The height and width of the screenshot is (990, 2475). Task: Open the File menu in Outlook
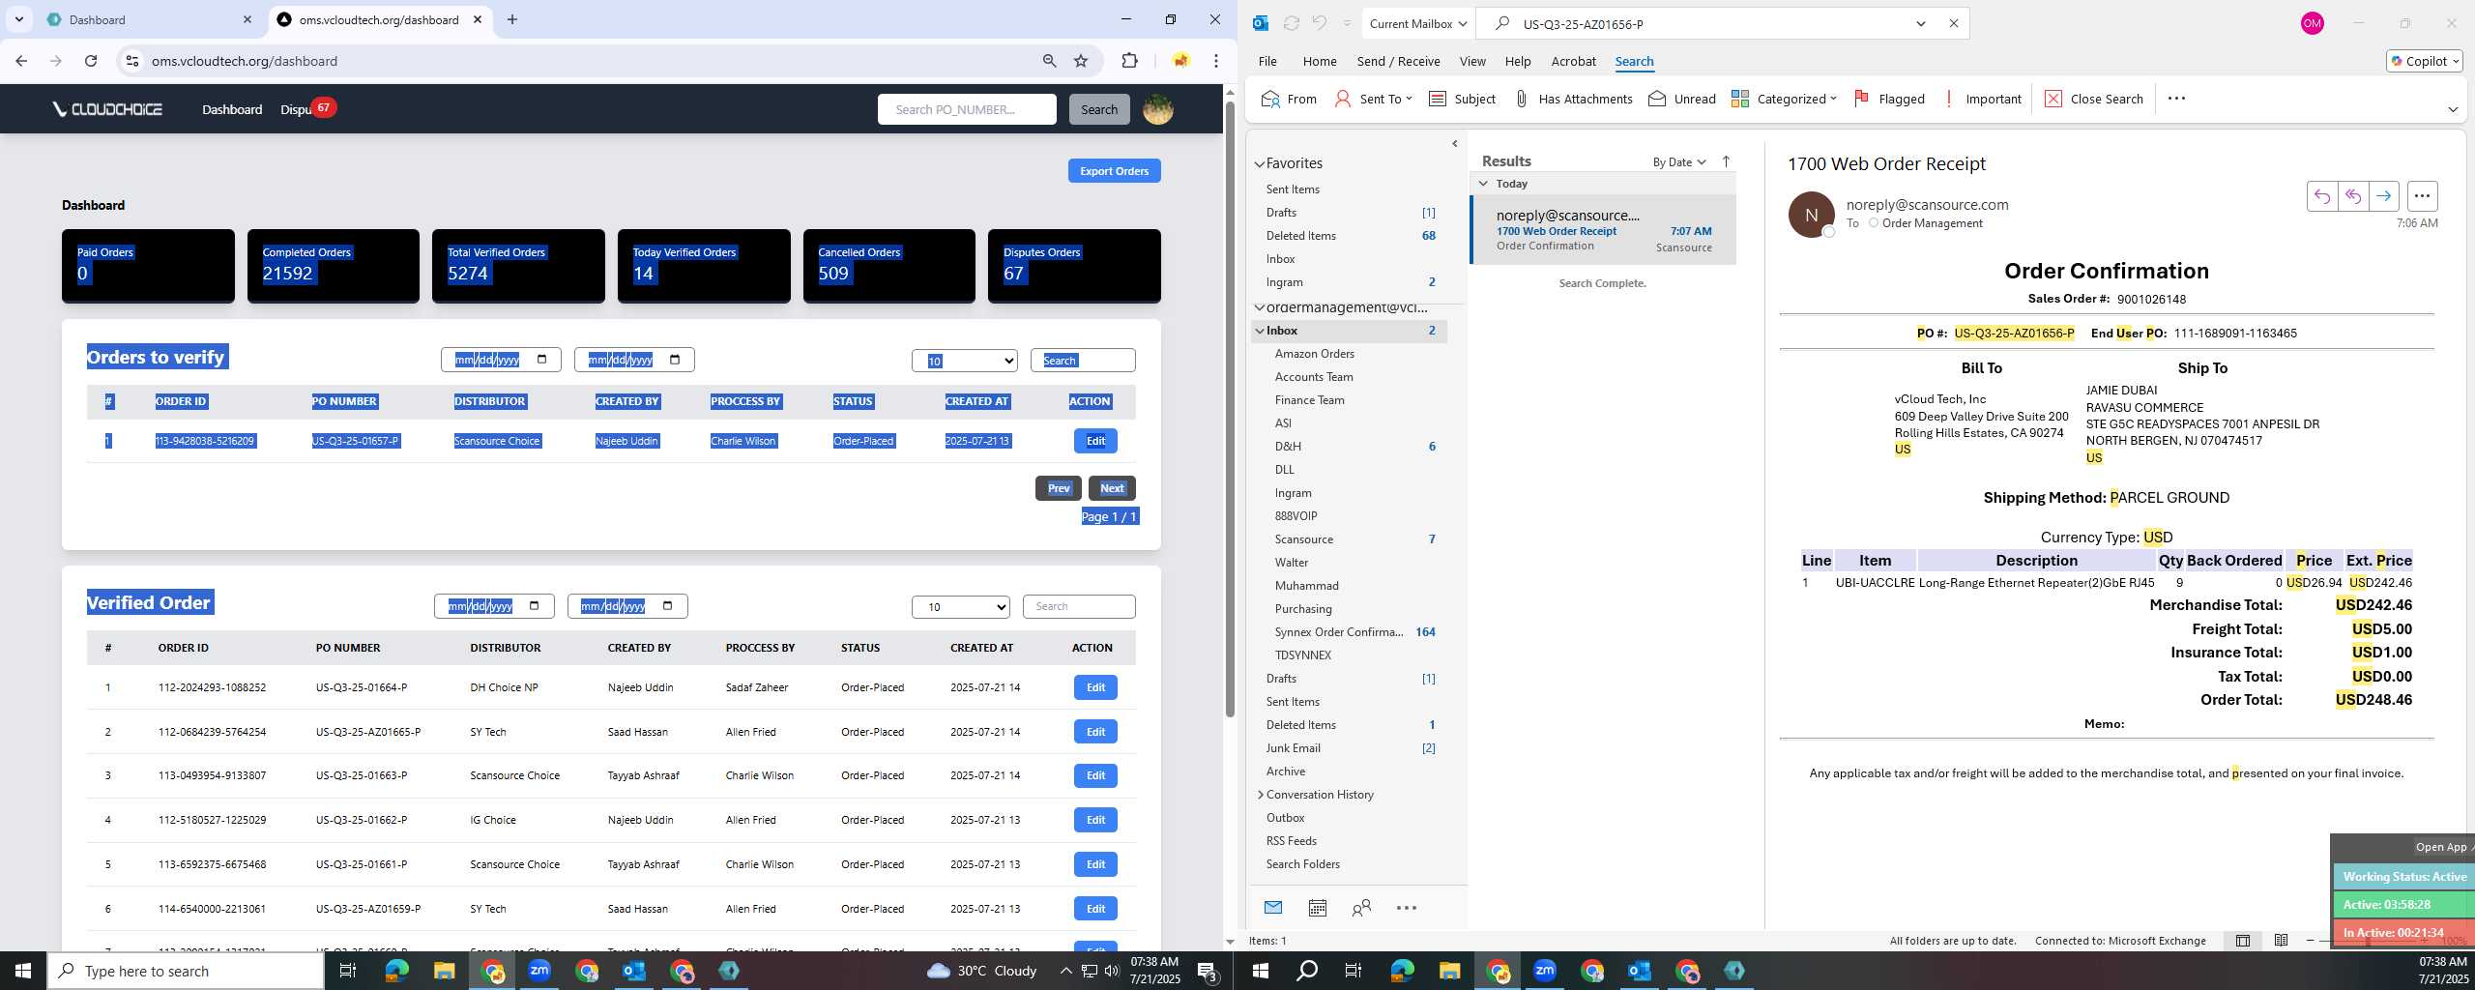(x=1267, y=61)
